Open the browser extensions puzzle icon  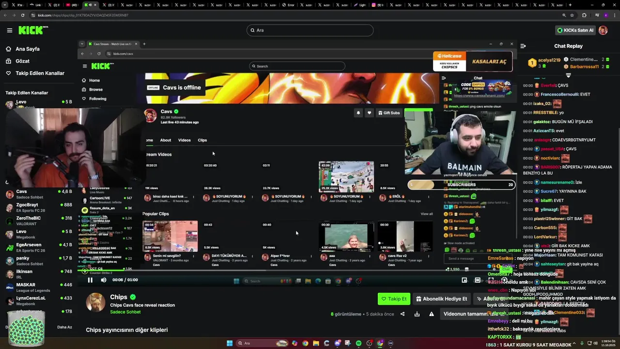click(584, 15)
